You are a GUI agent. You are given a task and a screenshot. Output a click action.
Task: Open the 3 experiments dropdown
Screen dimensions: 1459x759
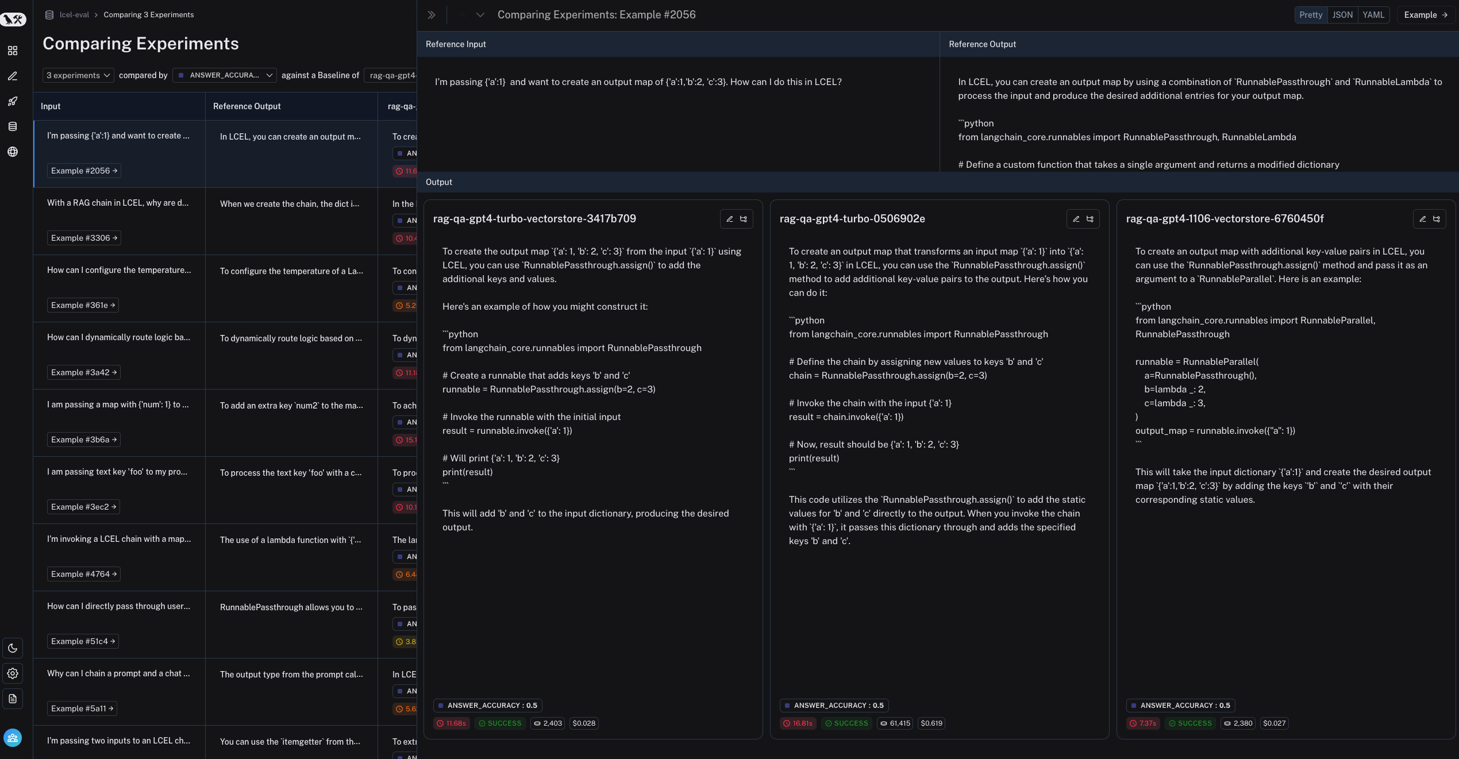click(78, 75)
